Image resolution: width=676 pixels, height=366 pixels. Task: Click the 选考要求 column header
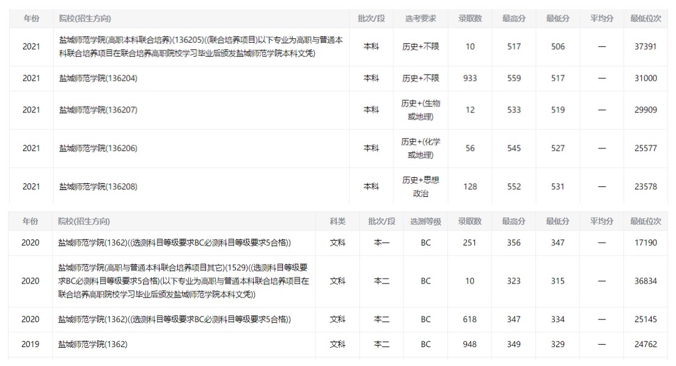pos(421,19)
